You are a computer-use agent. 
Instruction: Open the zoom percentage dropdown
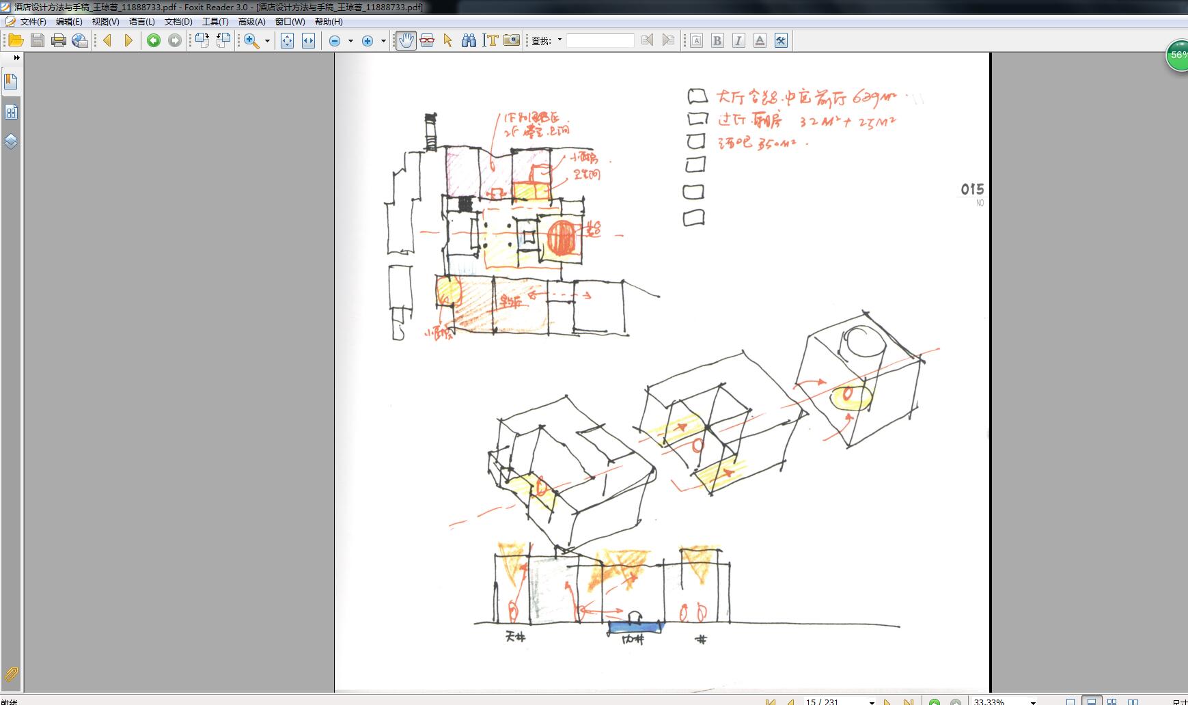pyautogui.click(x=1033, y=702)
